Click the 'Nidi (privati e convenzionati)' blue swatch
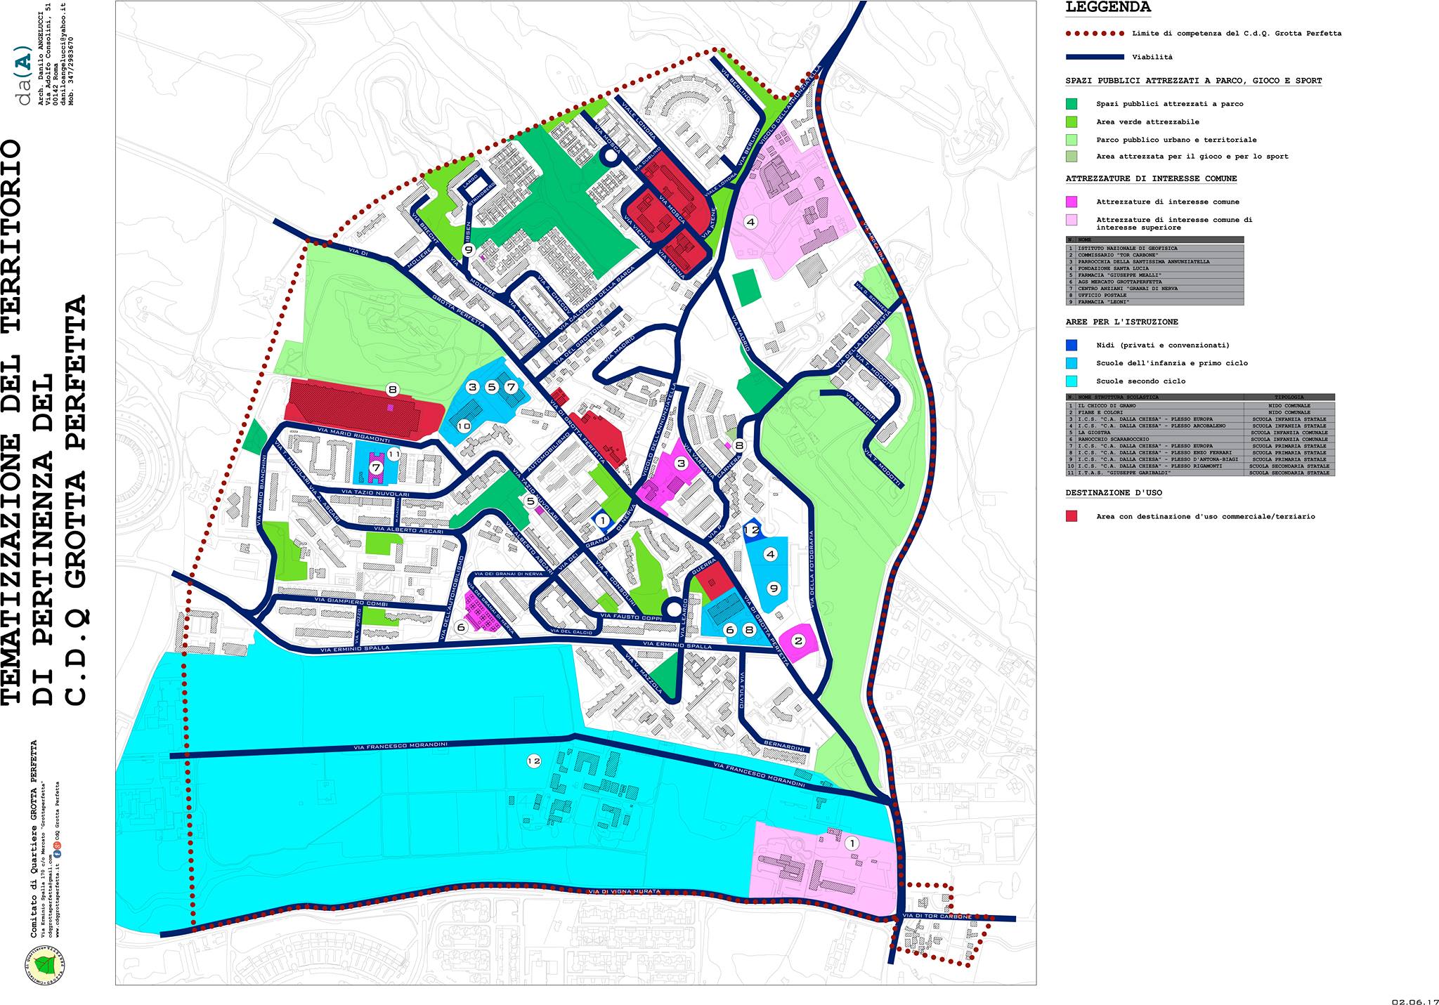The height and width of the screenshot is (1005, 1439). pyautogui.click(x=1071, y=346)
